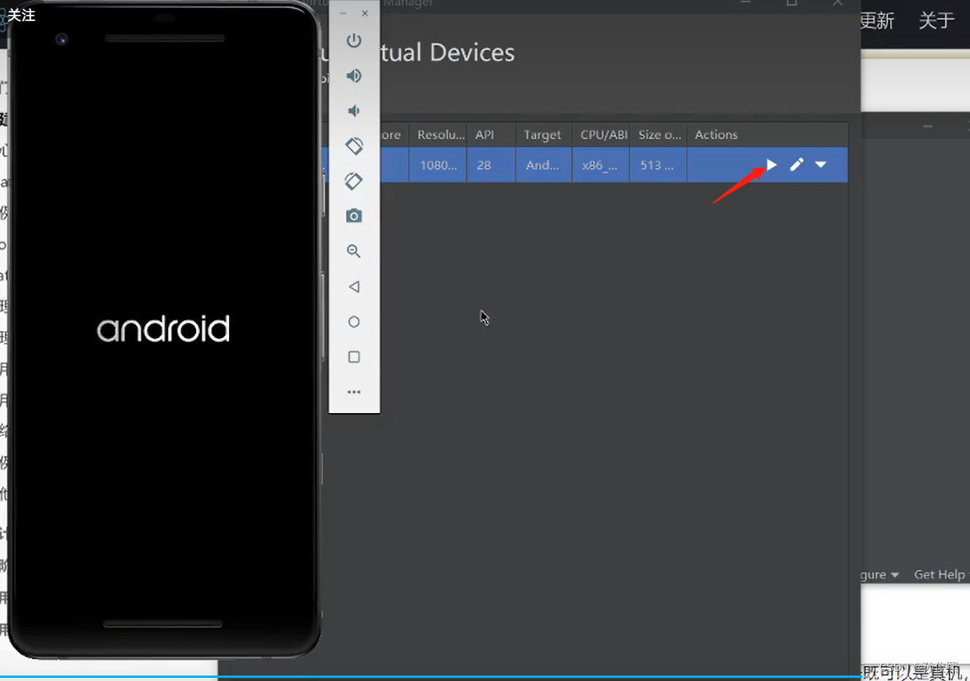Select the 513 size cell
The height and width of the screenshot is (681, 970).
pyautogui.click(x=657, y=165)
